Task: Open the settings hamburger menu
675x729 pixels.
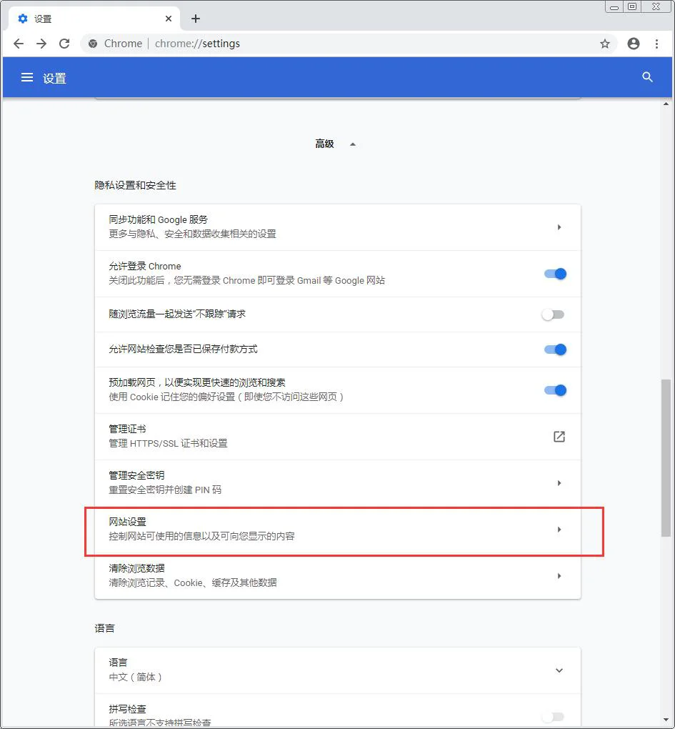Action: click(x=27, y=78)
